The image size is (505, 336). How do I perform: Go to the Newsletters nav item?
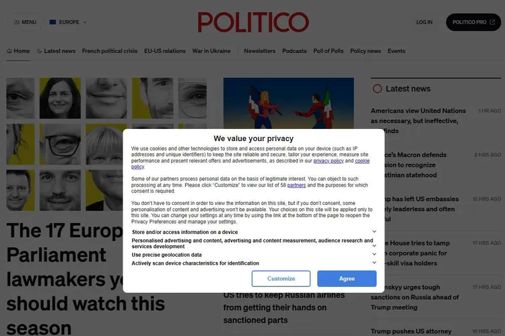[260, 51]
